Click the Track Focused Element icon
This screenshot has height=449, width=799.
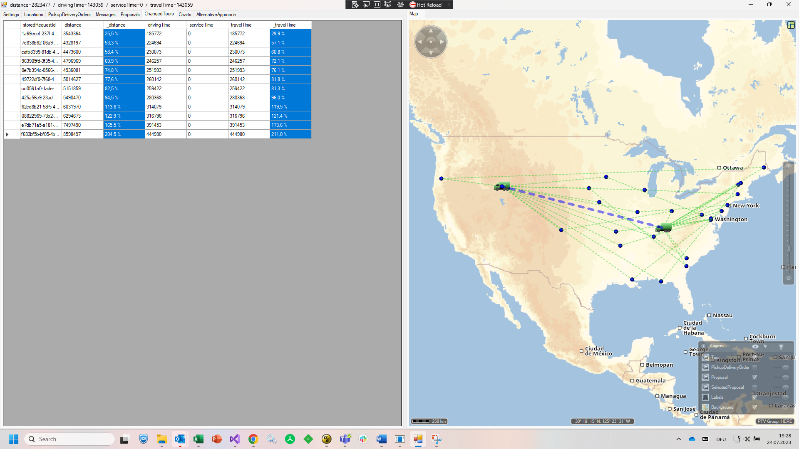click(x=388, y=5)
